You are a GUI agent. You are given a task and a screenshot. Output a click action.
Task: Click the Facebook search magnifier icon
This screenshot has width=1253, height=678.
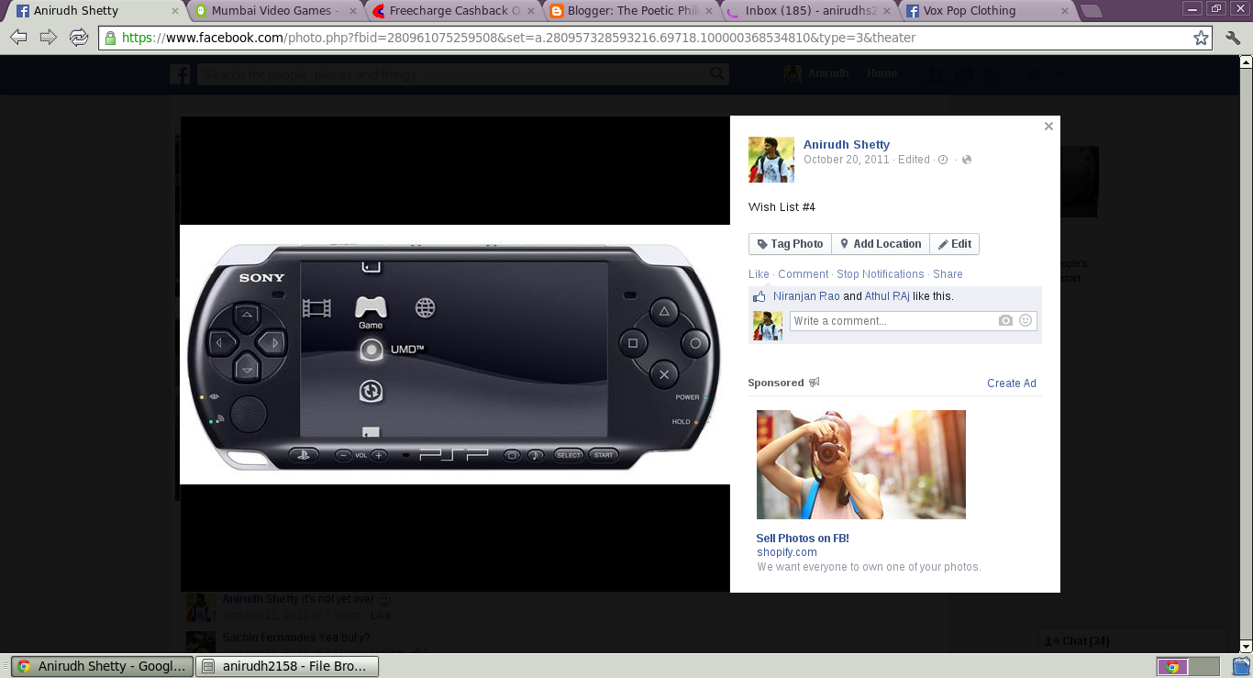click(718, 74)
